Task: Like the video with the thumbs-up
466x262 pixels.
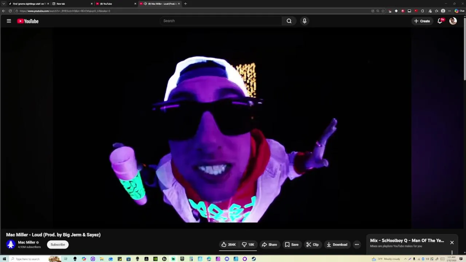Action: 229,245
